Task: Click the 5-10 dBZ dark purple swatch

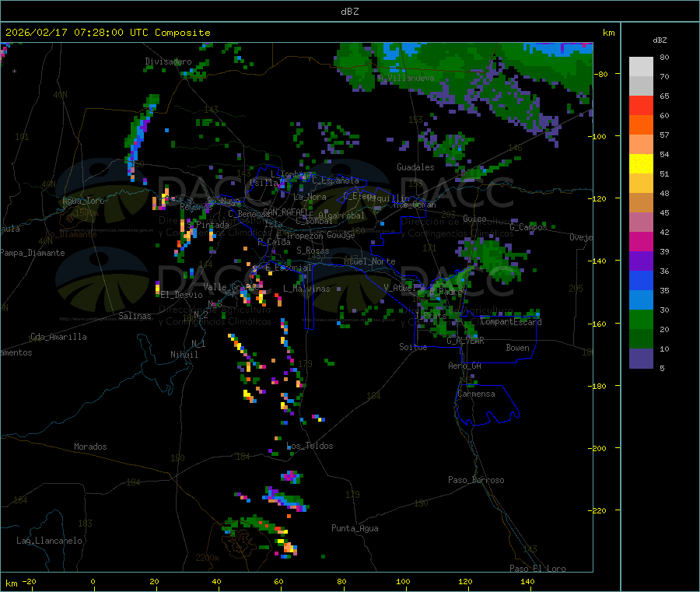Action: pos(641,359)
